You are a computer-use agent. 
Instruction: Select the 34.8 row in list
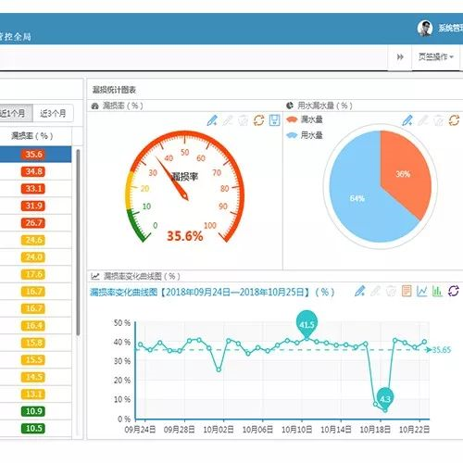(x=36, y=171)
